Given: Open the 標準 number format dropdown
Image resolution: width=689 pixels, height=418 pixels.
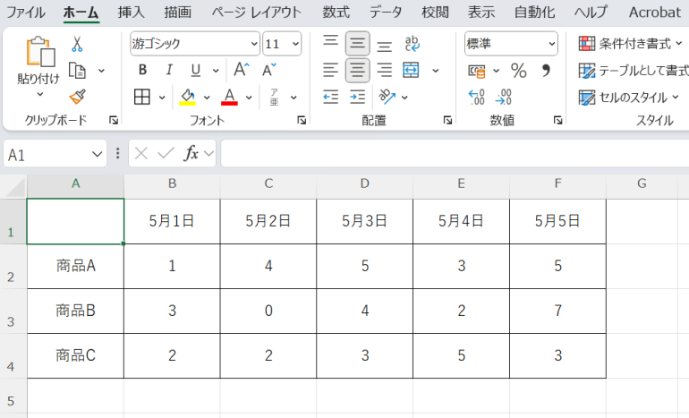Looking at the screenshot, I should (x=551, y=44).
